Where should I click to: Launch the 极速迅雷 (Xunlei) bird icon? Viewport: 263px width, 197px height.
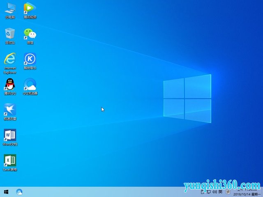pos(10,111)
